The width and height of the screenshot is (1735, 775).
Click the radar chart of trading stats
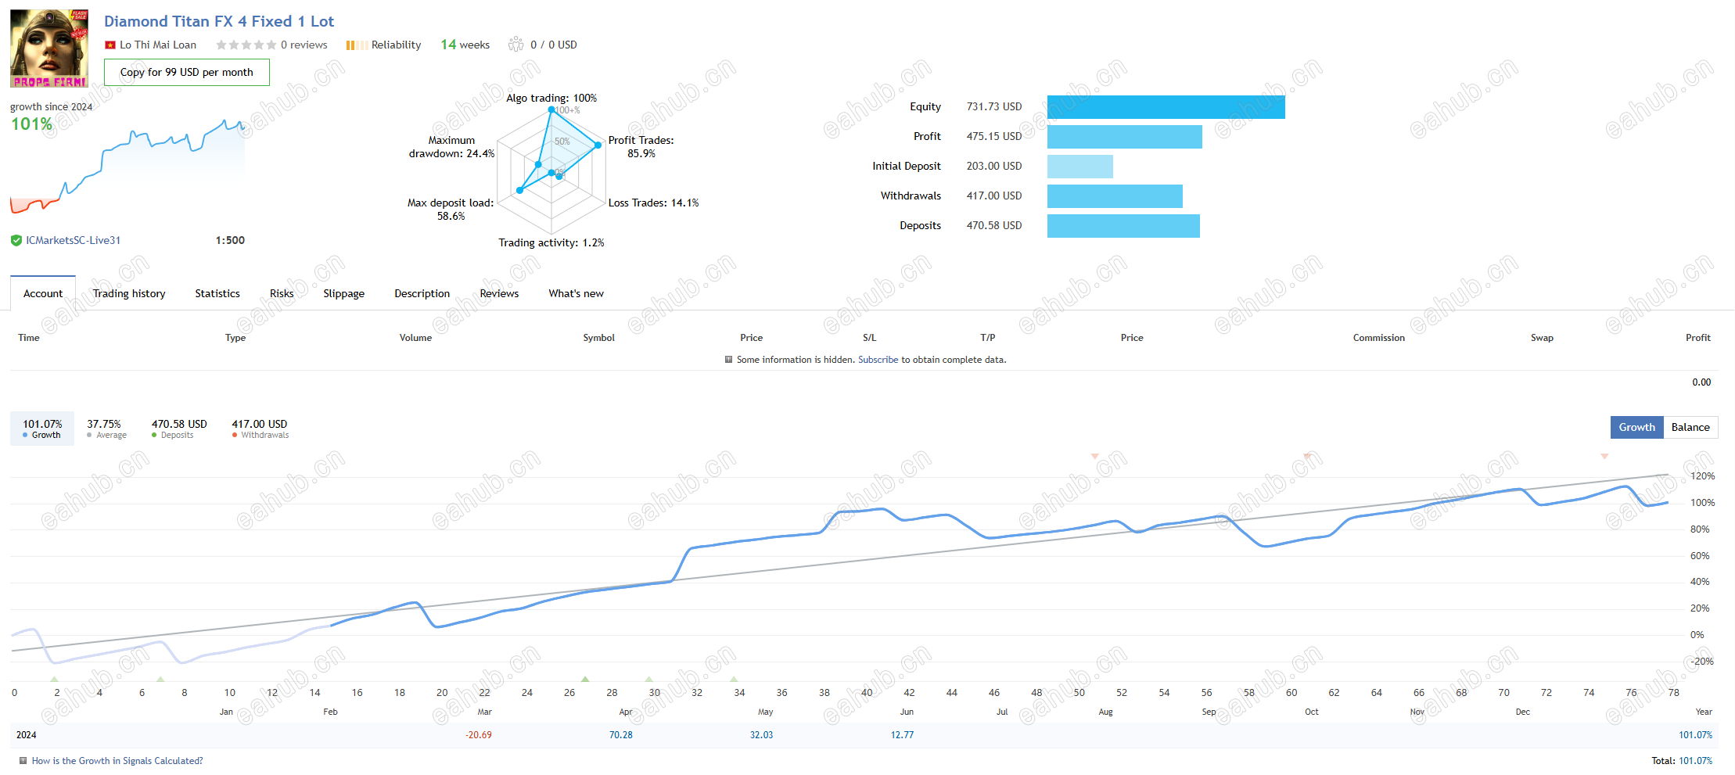[551, 170]
